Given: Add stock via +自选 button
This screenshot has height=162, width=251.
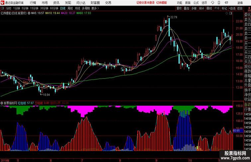Looking at the screenshot, I should click(x=232, y=8).
